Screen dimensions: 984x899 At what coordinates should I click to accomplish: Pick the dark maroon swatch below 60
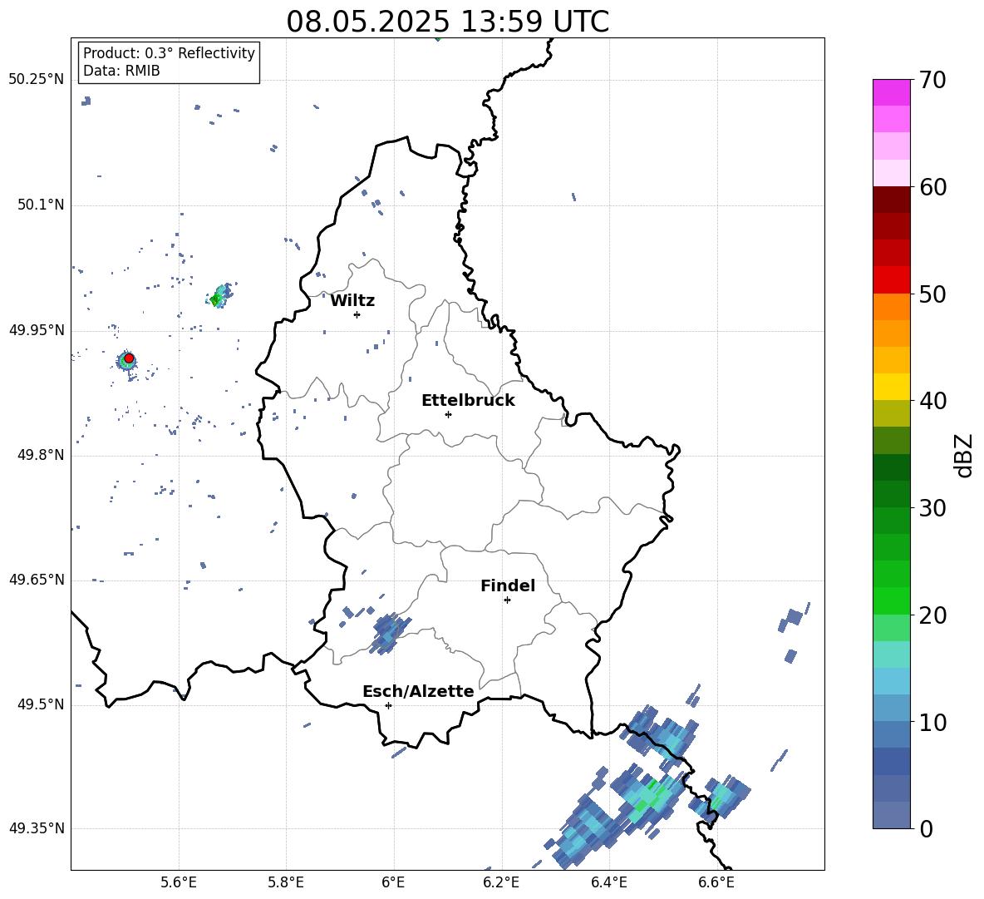[891, 200]
